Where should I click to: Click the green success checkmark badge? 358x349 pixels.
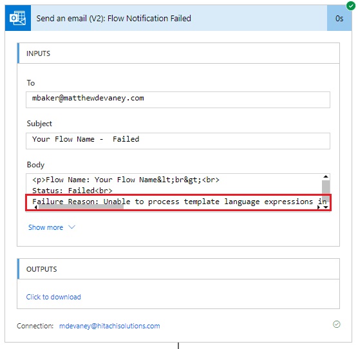pyautogui.click(x=350, y=6)
